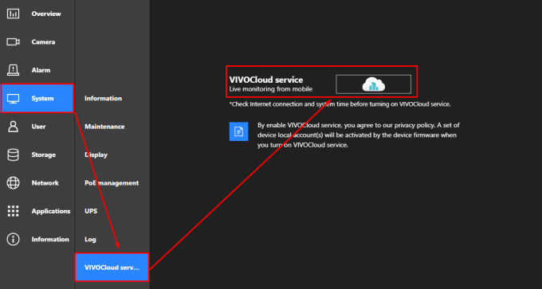Open the Log submenu item
The height and width of the screenshot is (289, 542).
click(x=90, y=240)
